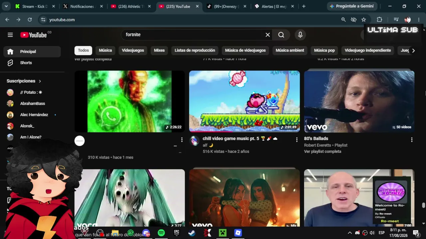Select the Mixes filter chip
This screenshot has width=426, height=239.
point(159,50)
